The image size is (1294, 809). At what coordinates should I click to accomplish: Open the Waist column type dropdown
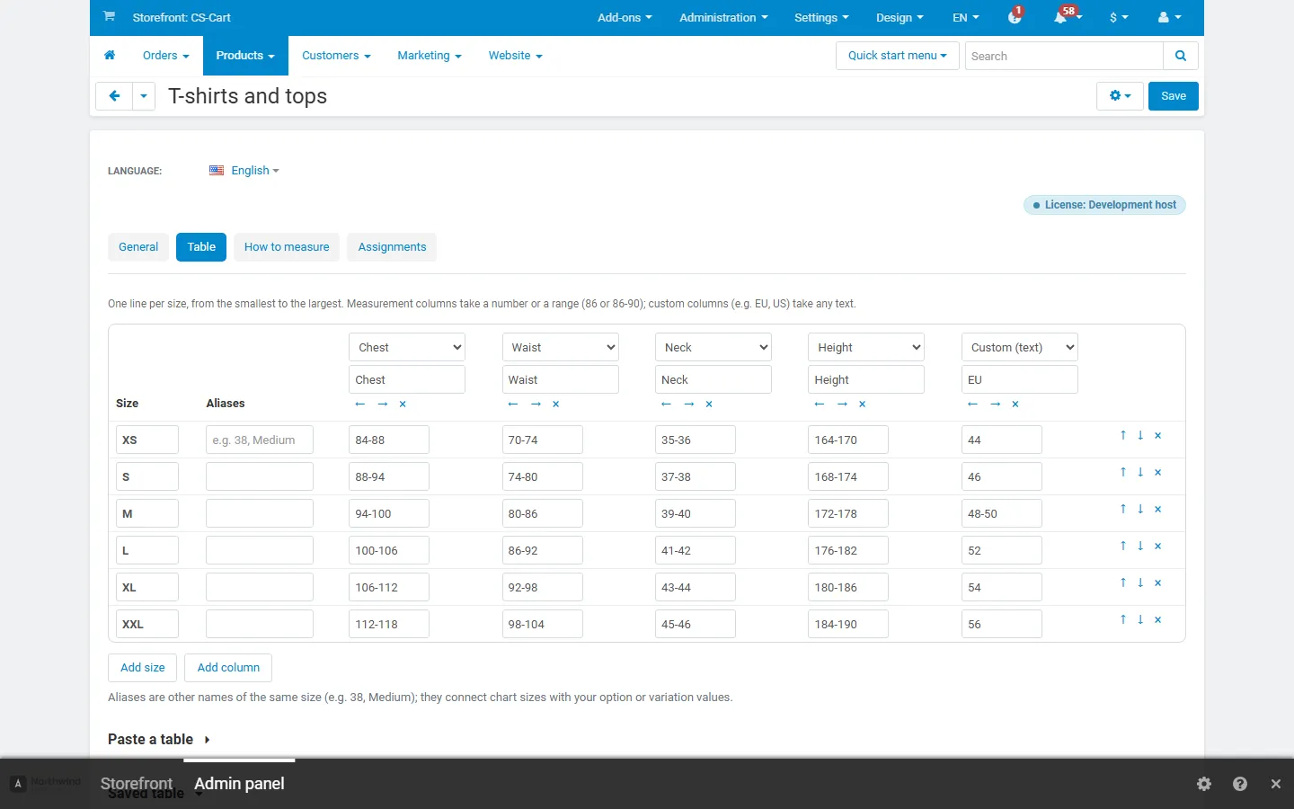click(x=561, y=347)
